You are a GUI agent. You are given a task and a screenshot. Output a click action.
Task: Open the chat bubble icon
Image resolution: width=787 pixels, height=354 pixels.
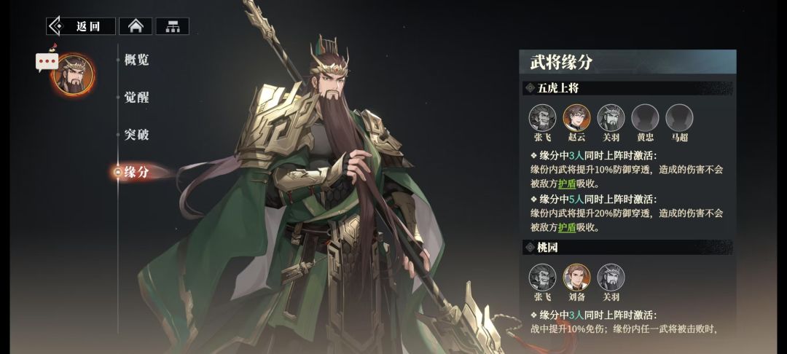click(x=47, y=62)
